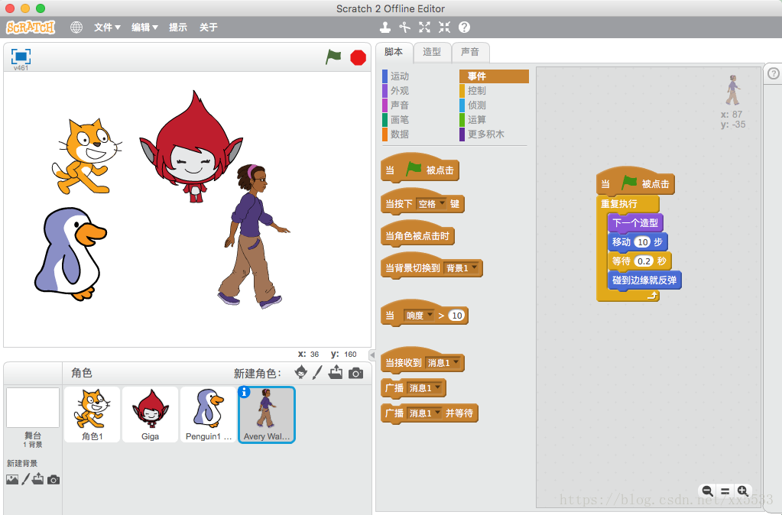
Task: Click steps value 10 in 移动 block
Action: (642, 242)
